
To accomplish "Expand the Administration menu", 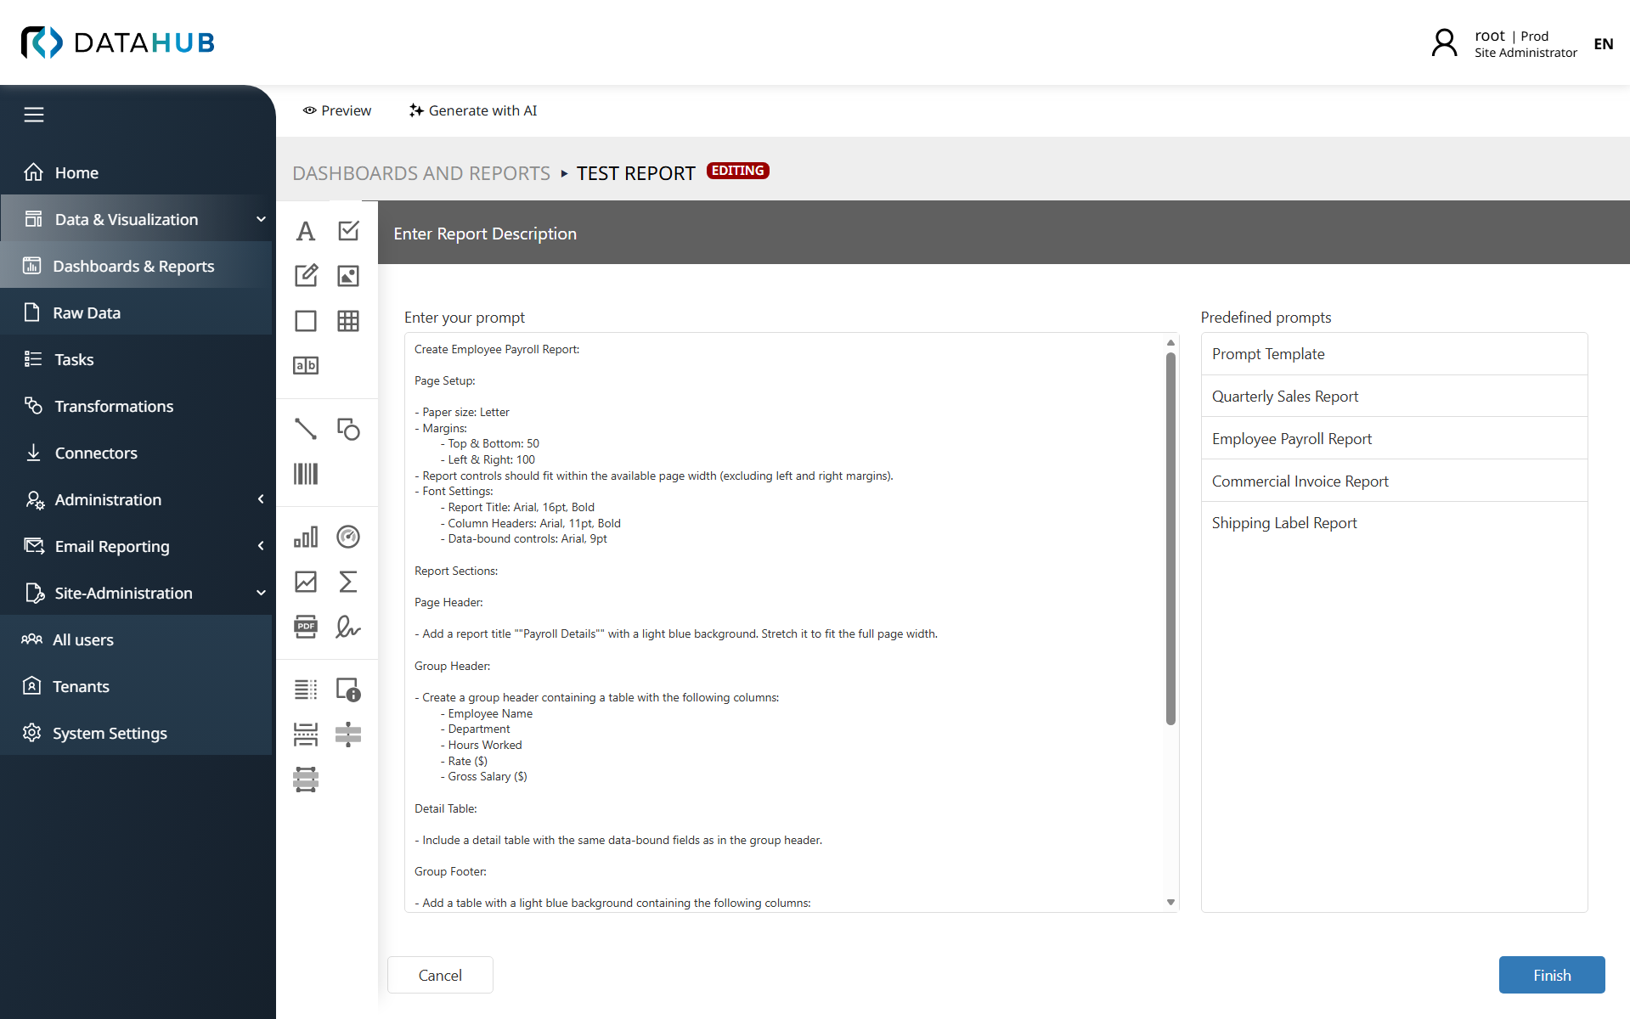I will click(x=261, y=499).
